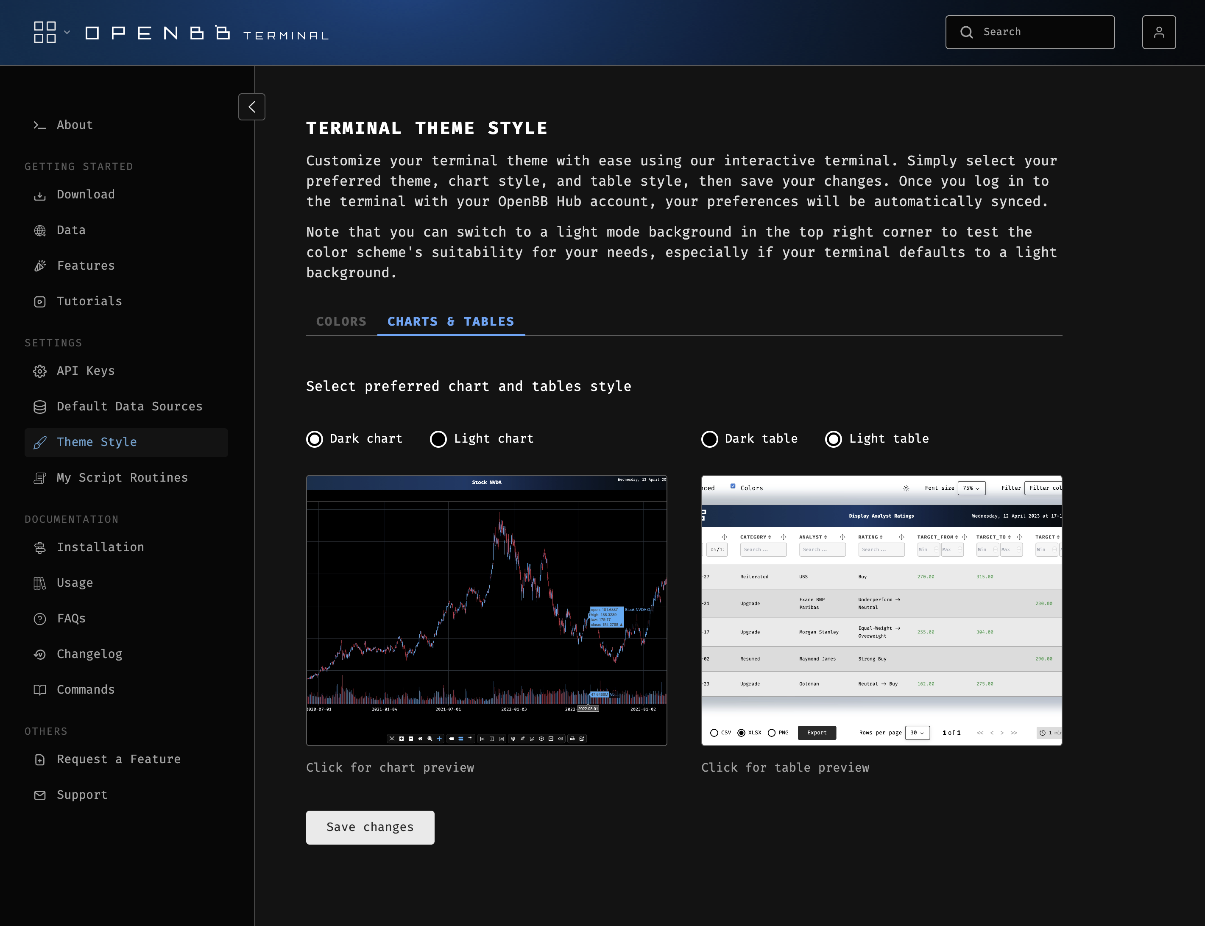Click the My Script Routines scroll icon
1205x926 pixels.
pos(40,478)
